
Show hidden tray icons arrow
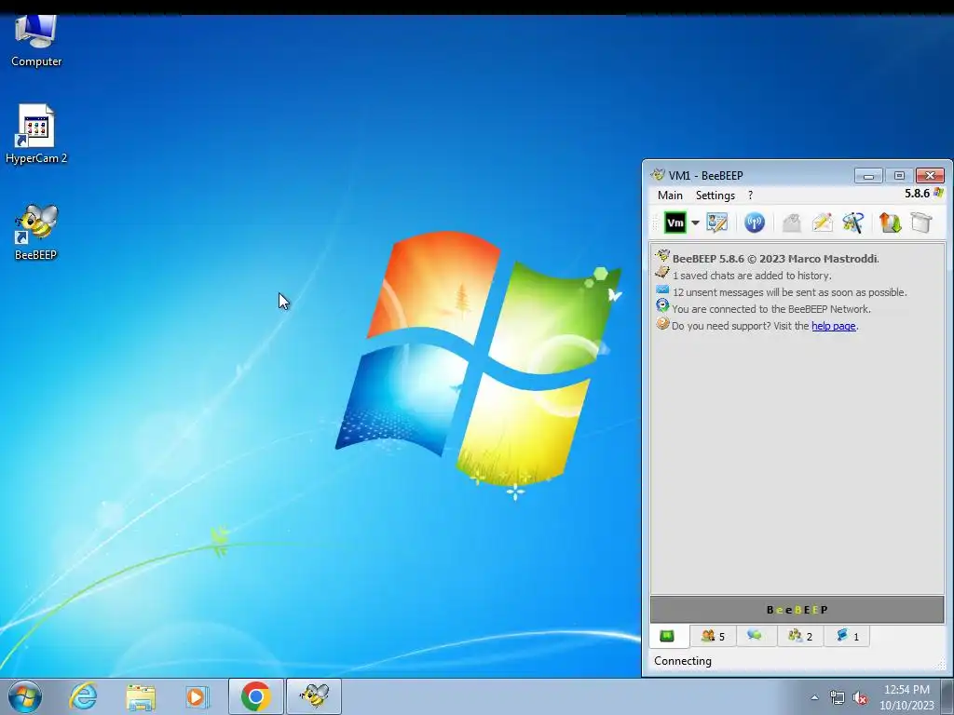[x=814, y=697]
